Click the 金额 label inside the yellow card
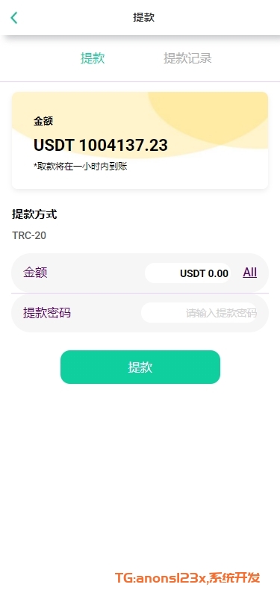280x605 pixels. point(43,121)
